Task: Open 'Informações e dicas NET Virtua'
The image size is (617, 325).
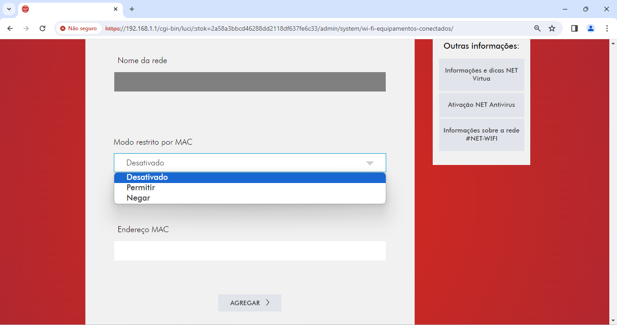Action: [x=481, y=75]
